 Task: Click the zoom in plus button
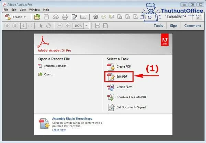point(68,26)
